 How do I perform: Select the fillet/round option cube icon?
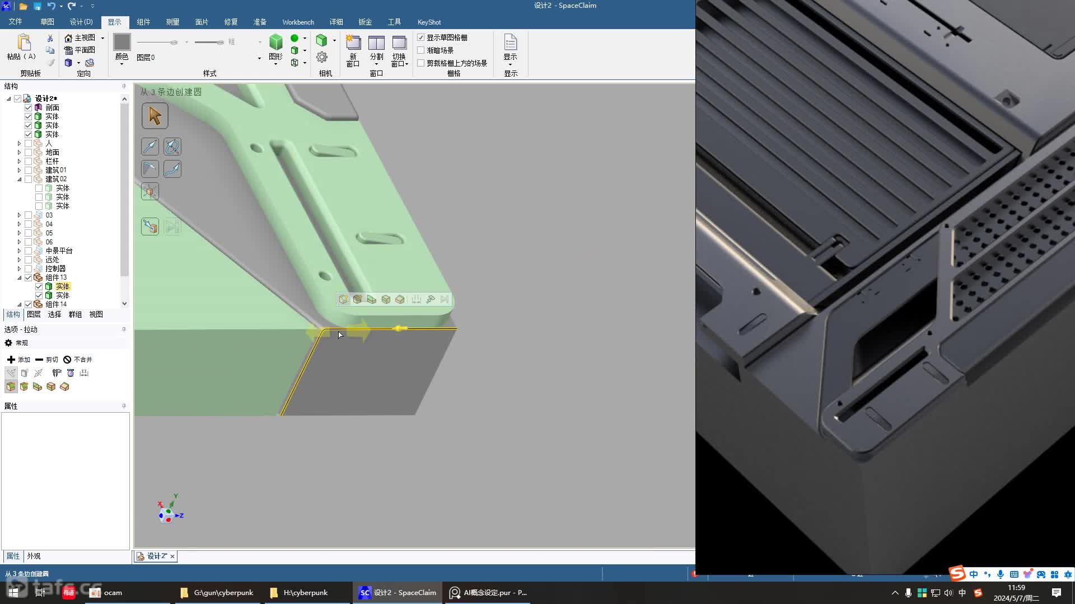pyautogui.click(x=11, y=386)
